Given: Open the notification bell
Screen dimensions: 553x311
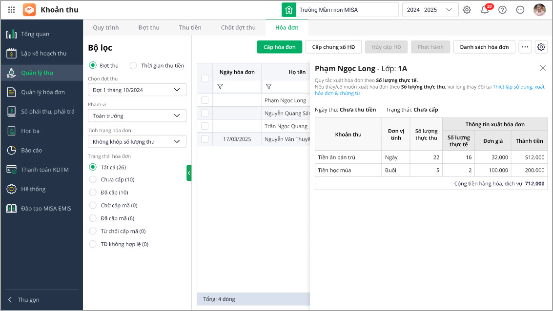Looking at the screenshot, I should pos(485,10).
